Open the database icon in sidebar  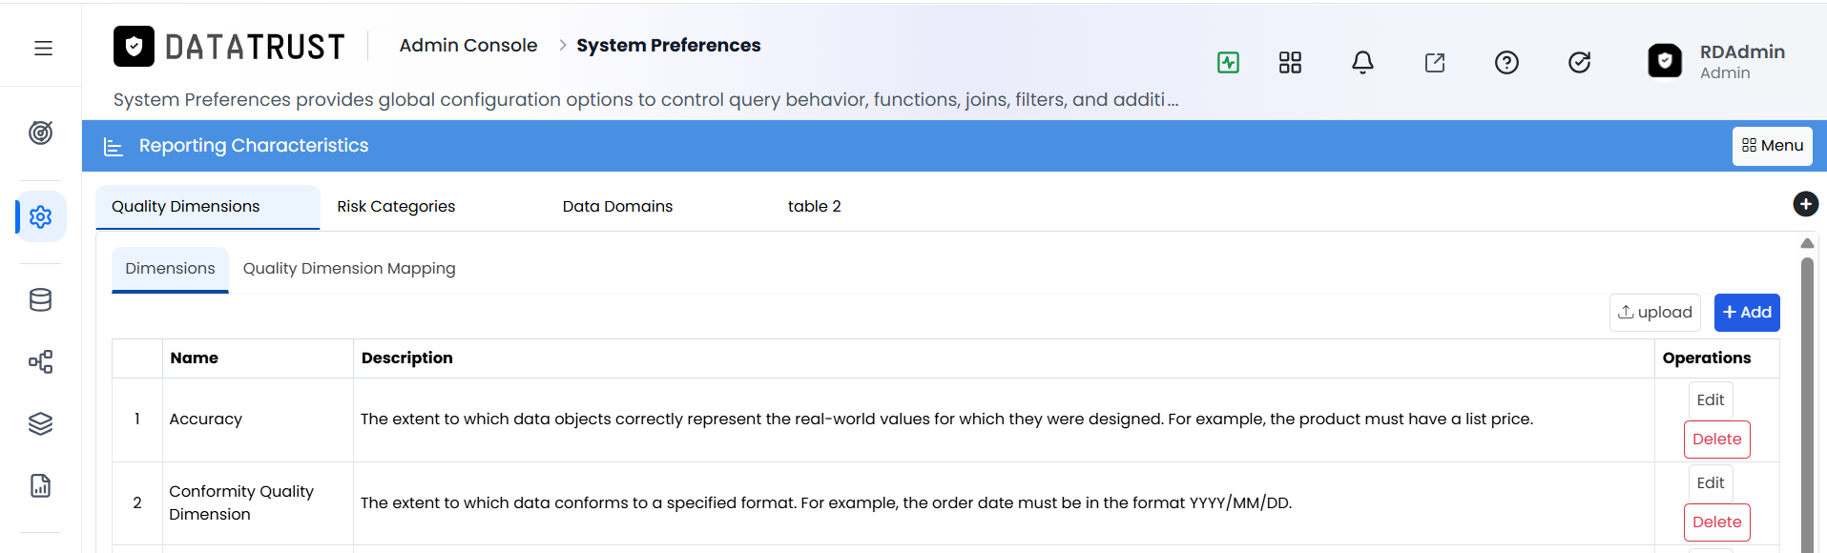click(40, 300)
